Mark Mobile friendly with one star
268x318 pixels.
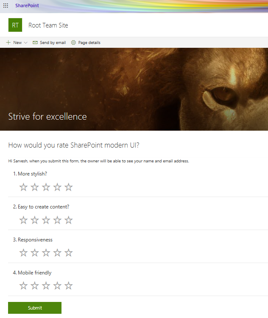click(x=23, y=286)
